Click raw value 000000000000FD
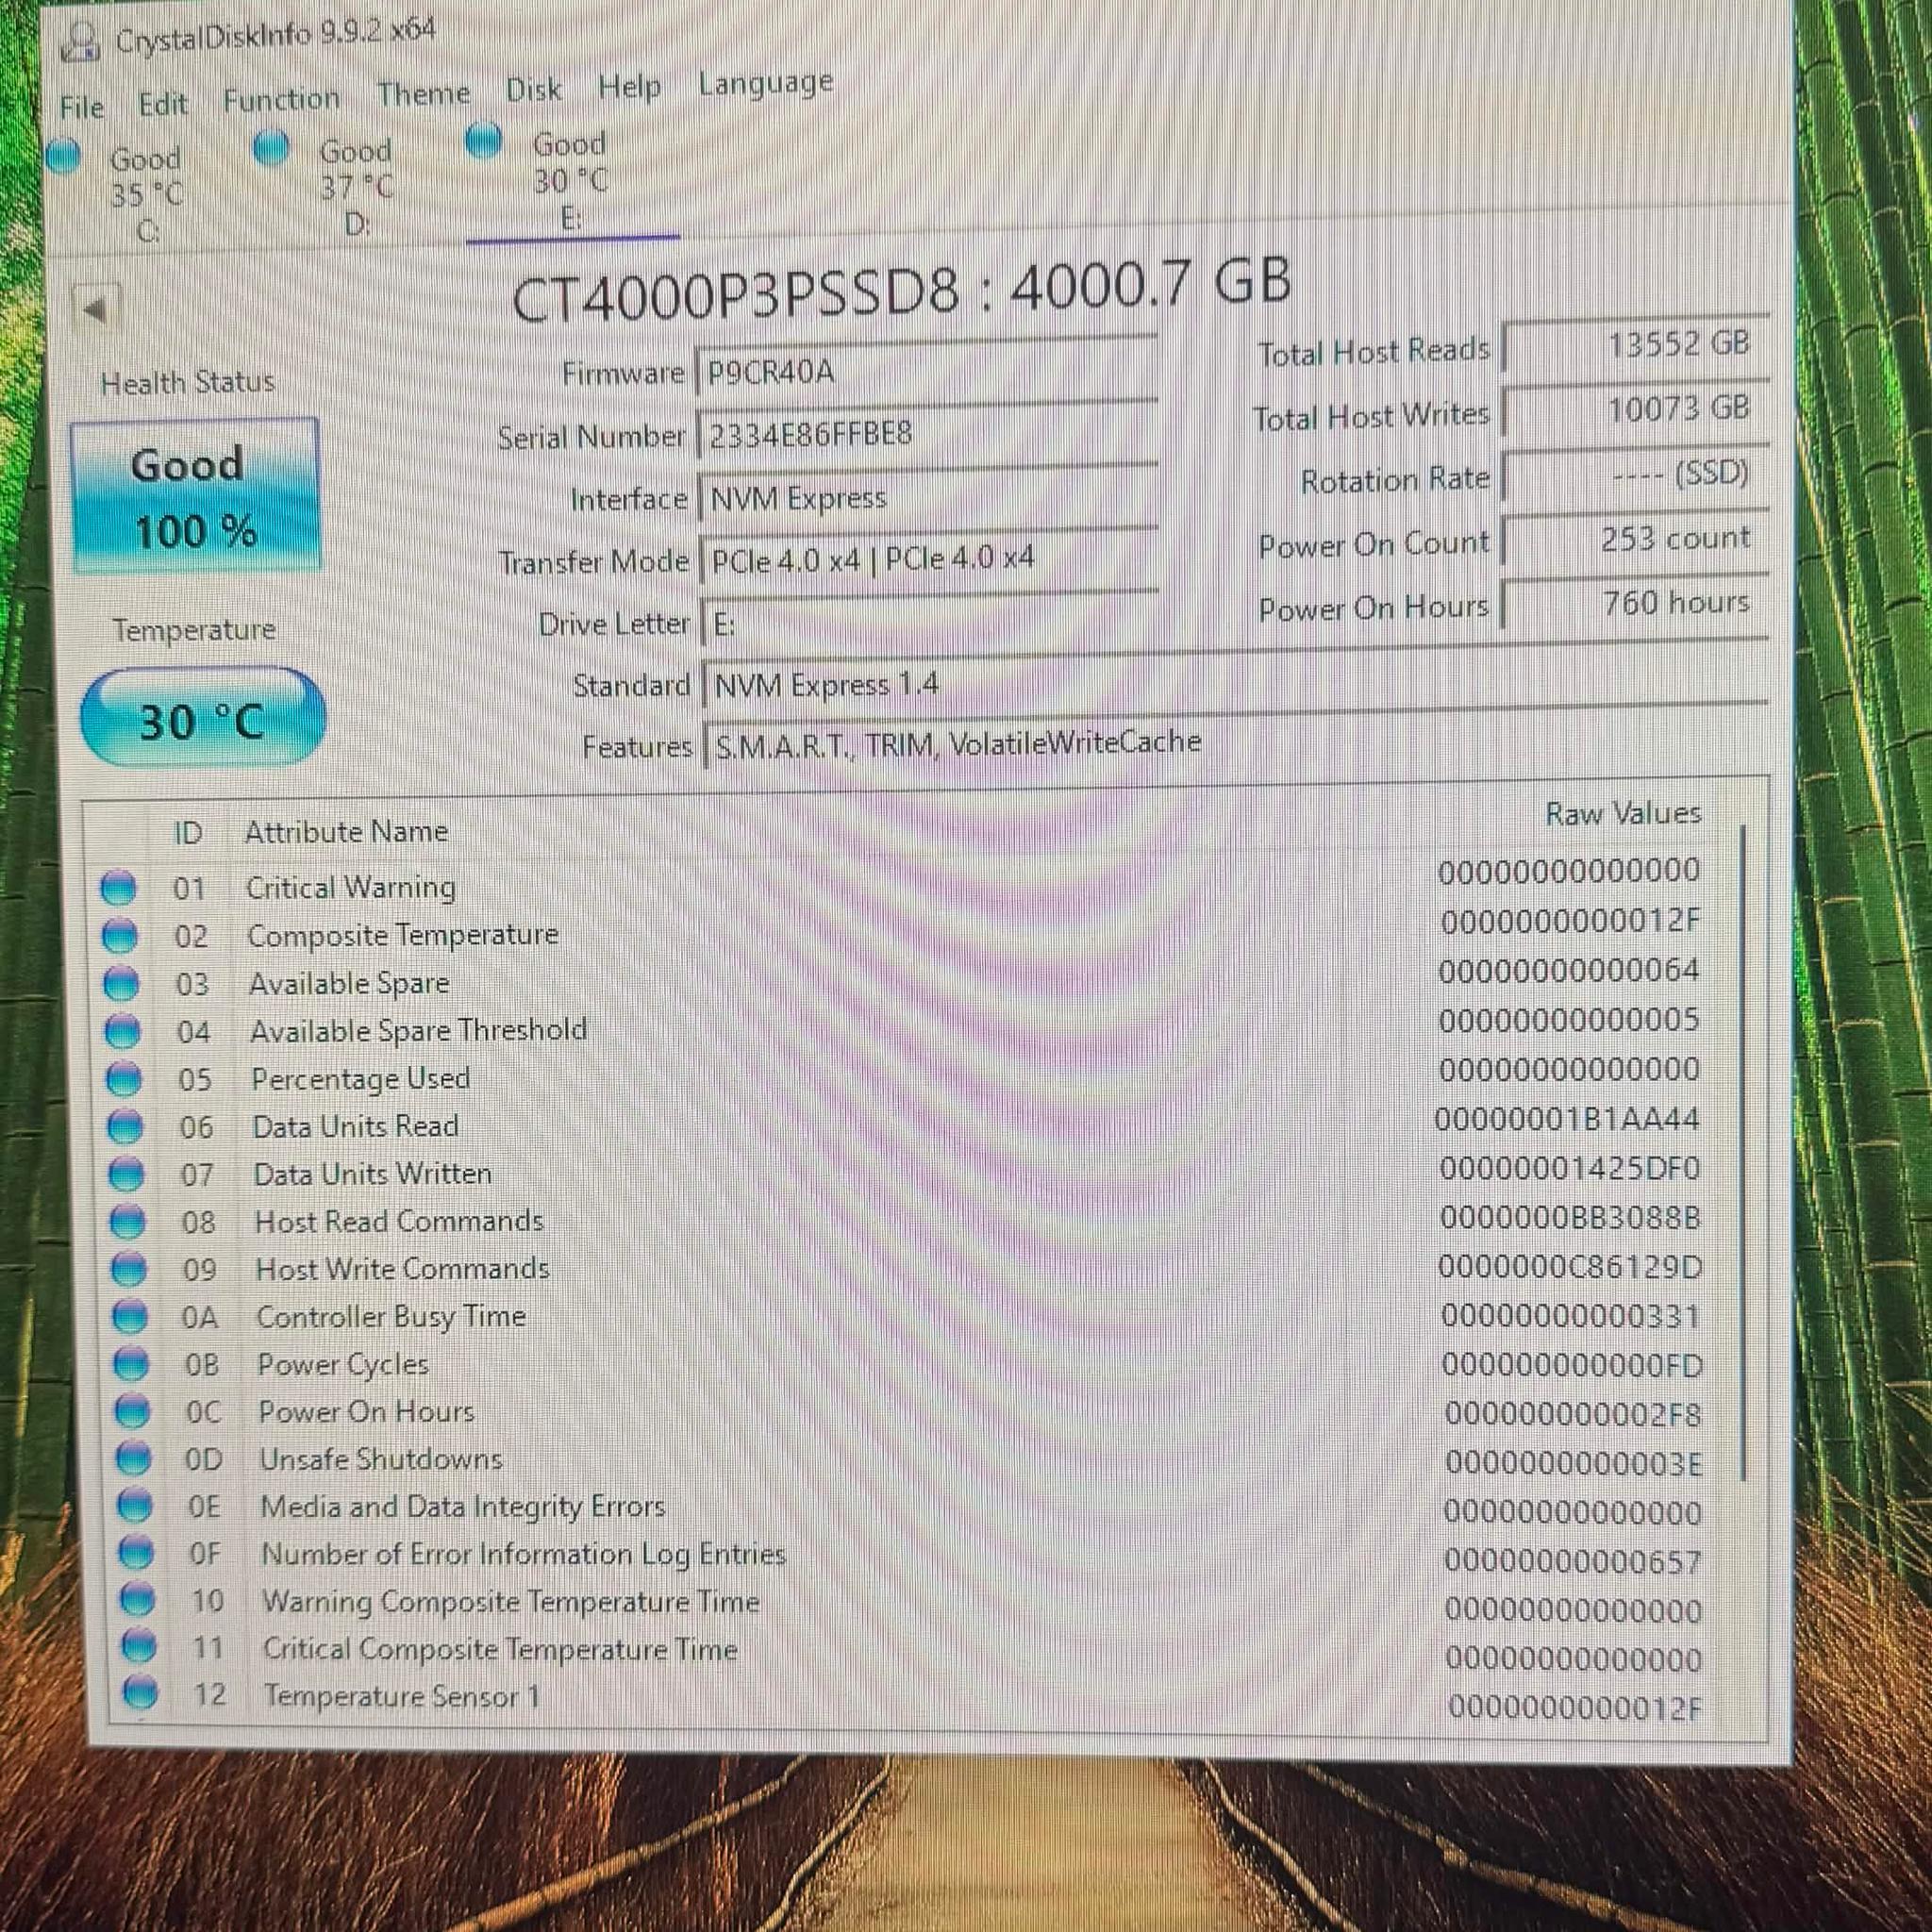The width and height of the screenshot is (1932, 1932). point(1572,1366)
